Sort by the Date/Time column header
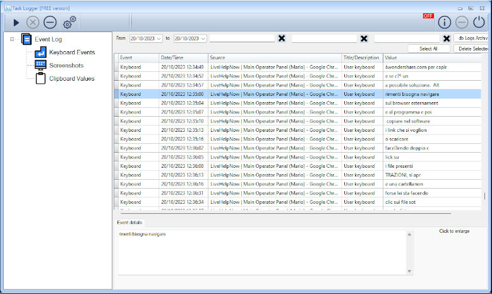 coord(183,57)
